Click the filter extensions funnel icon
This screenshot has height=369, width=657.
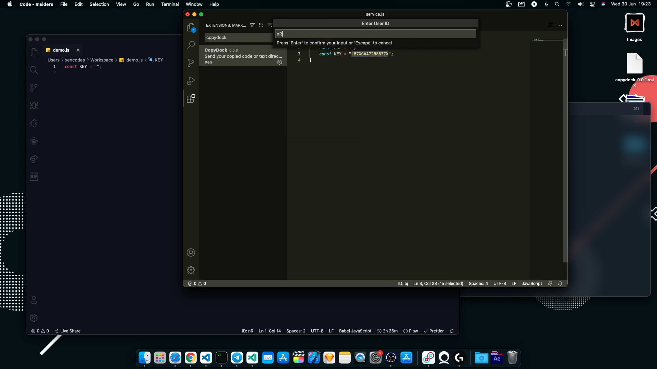point(252,25)
